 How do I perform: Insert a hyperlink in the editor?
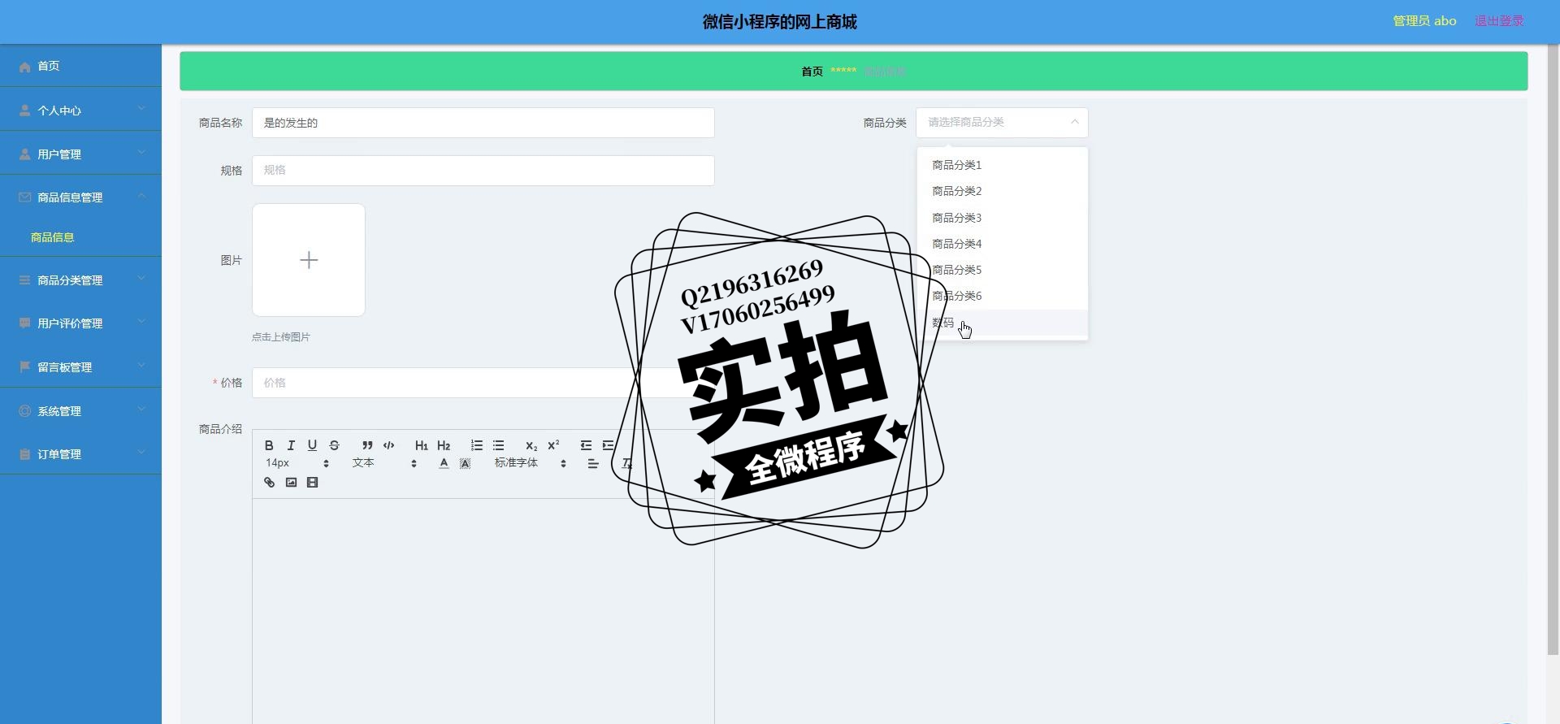[x=269, y=483]
